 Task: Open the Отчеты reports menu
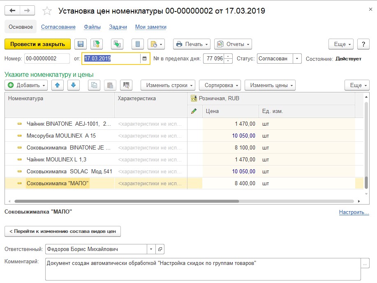pyautogui.click(x=233, y=44)
